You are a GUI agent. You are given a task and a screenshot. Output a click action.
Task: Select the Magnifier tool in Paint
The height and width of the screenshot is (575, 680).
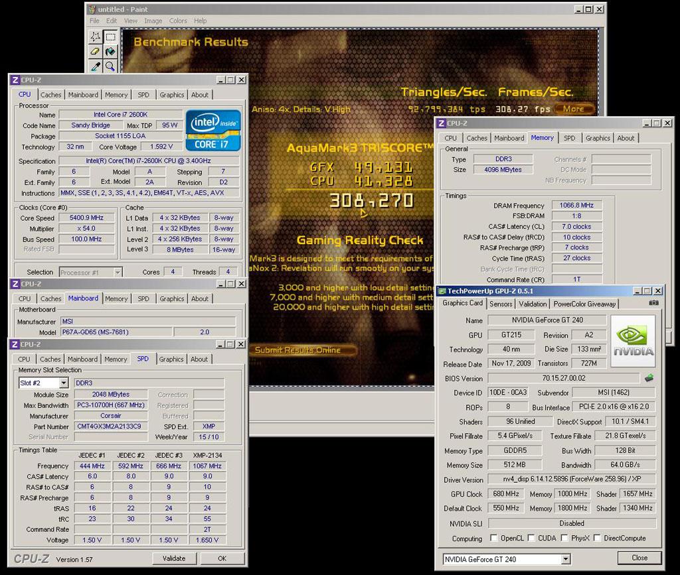[111, 66]
